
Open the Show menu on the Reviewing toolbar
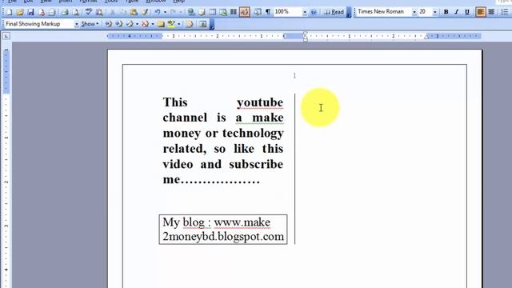pos(90,24)
